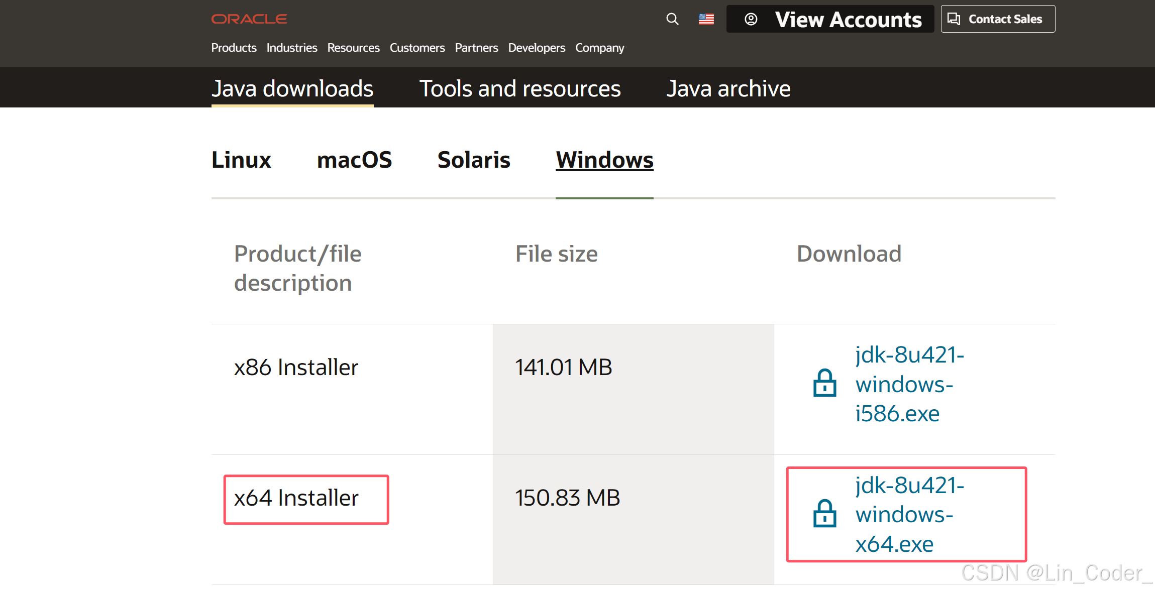Click the lock icon beside jdk-8u421-windows-x64.exe
Image resolution: width=1155 pixels, height=592 pixels.
(x=824, y=513)
